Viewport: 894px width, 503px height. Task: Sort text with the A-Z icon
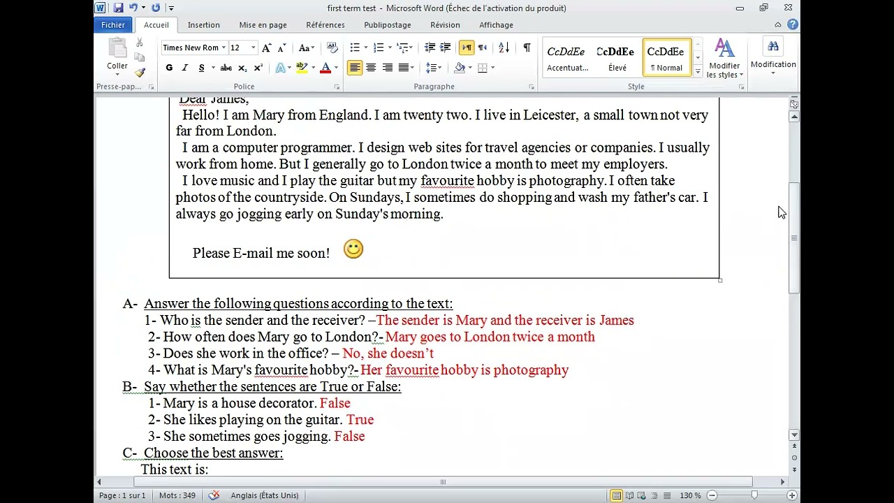[x=504, y=48]
